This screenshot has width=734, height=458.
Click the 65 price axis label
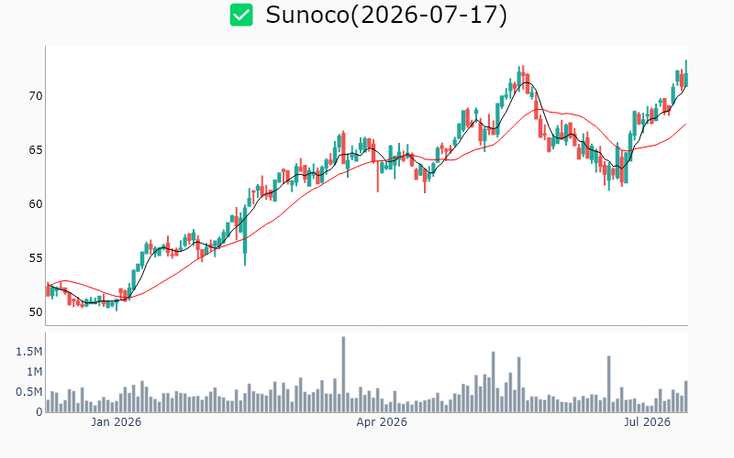click(x=36, y=150)
